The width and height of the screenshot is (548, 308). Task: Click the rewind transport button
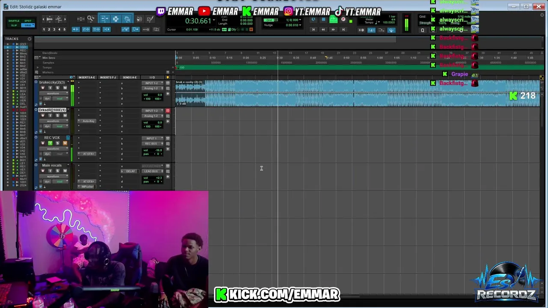click(323, 30)
